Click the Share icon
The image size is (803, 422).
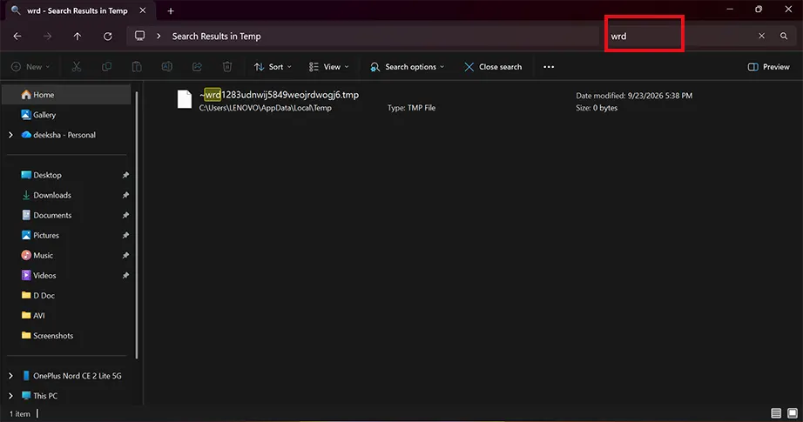coord(197,67)
